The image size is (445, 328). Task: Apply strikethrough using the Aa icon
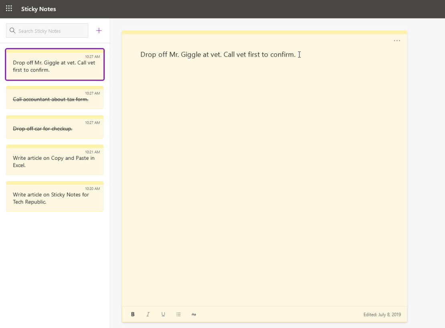[x=194, y=314]
